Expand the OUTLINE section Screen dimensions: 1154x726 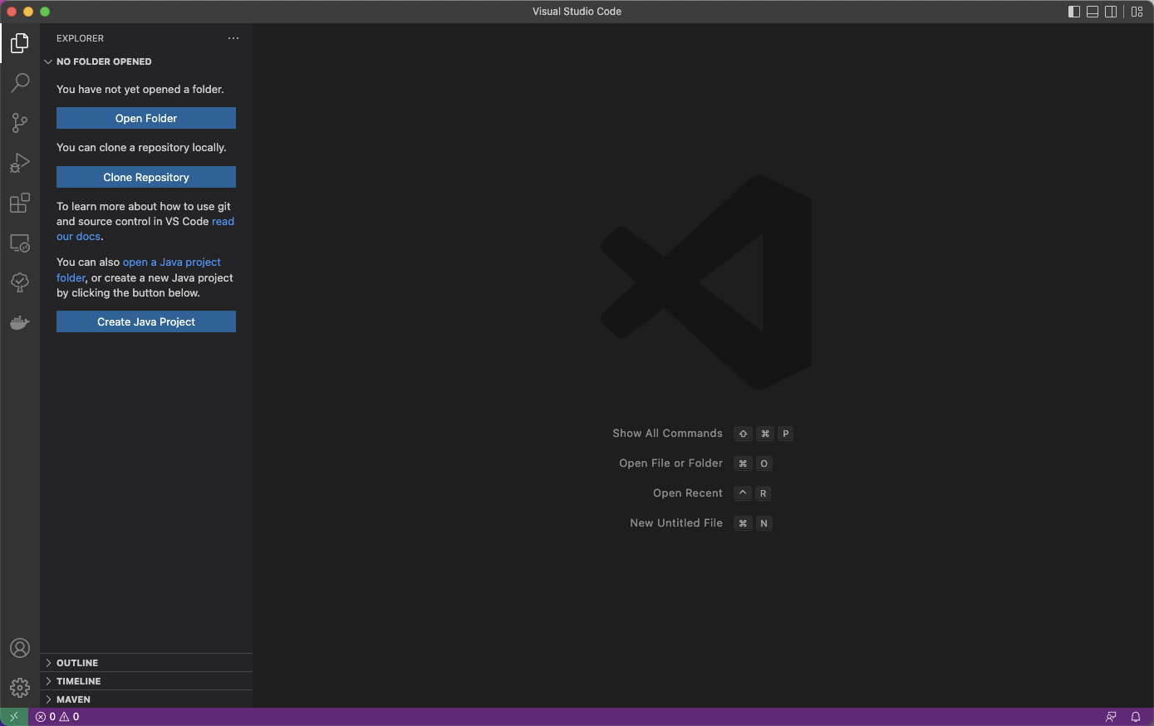coord(146,663)
